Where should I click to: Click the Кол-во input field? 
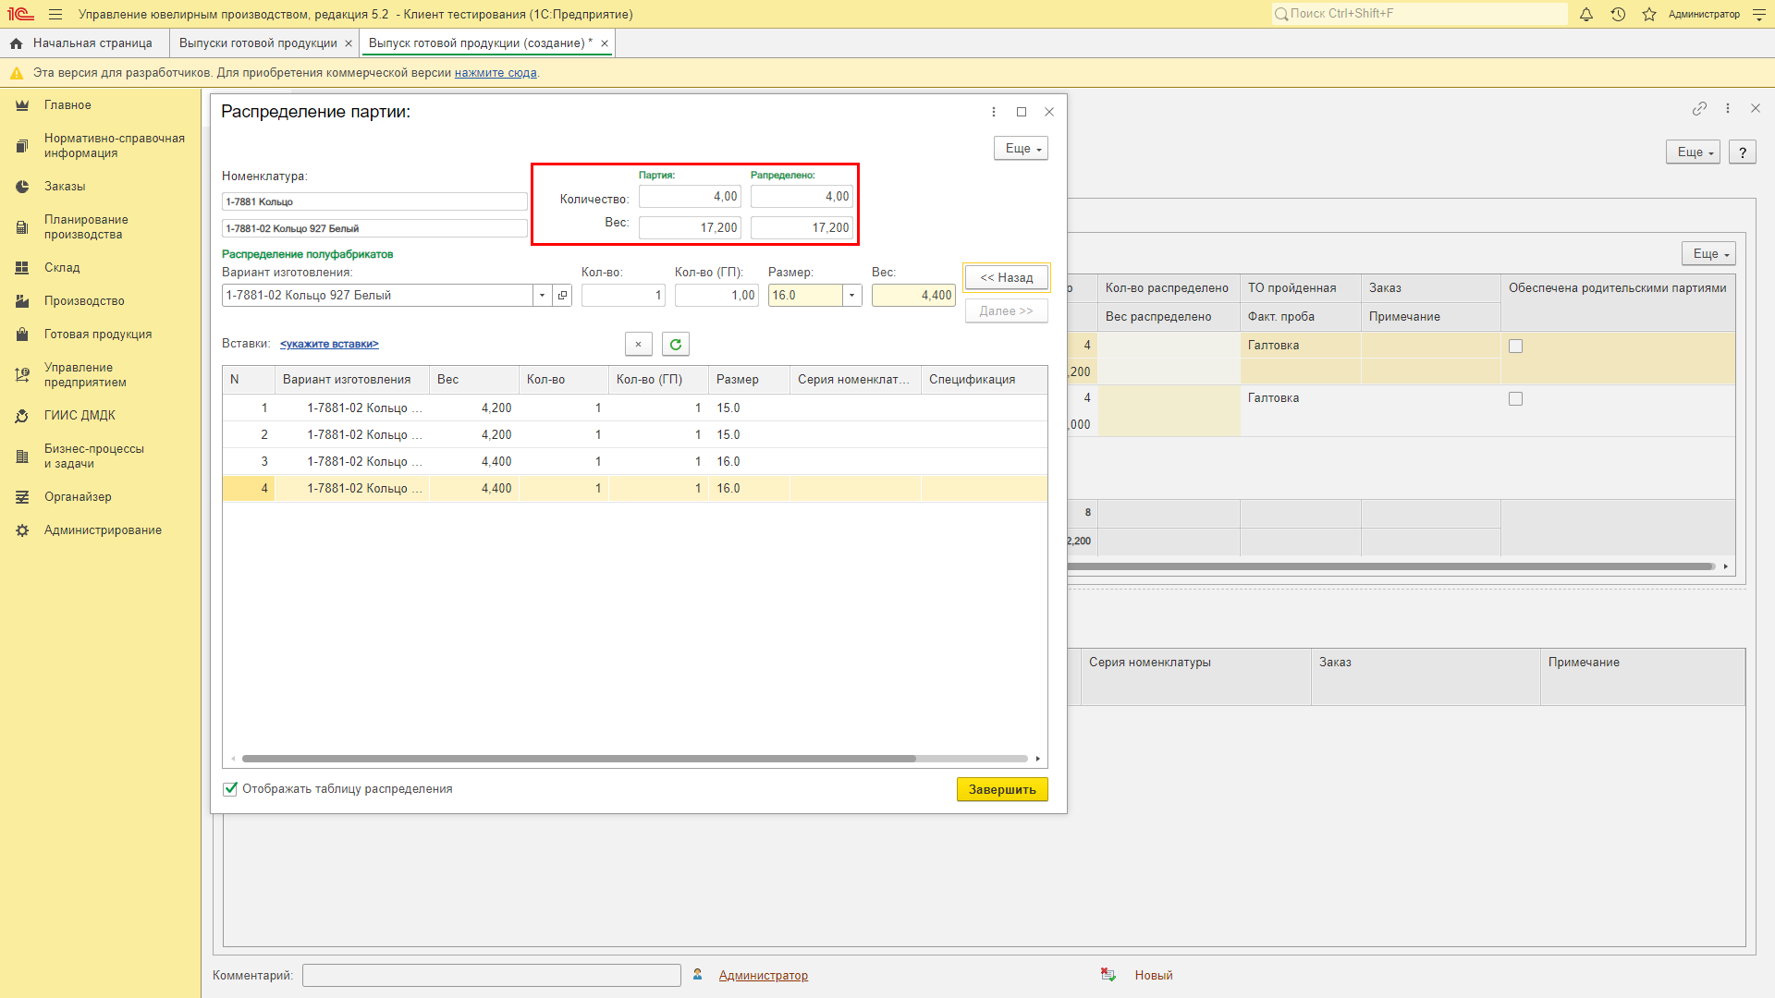pyautogui.click(x=623, y=296)
